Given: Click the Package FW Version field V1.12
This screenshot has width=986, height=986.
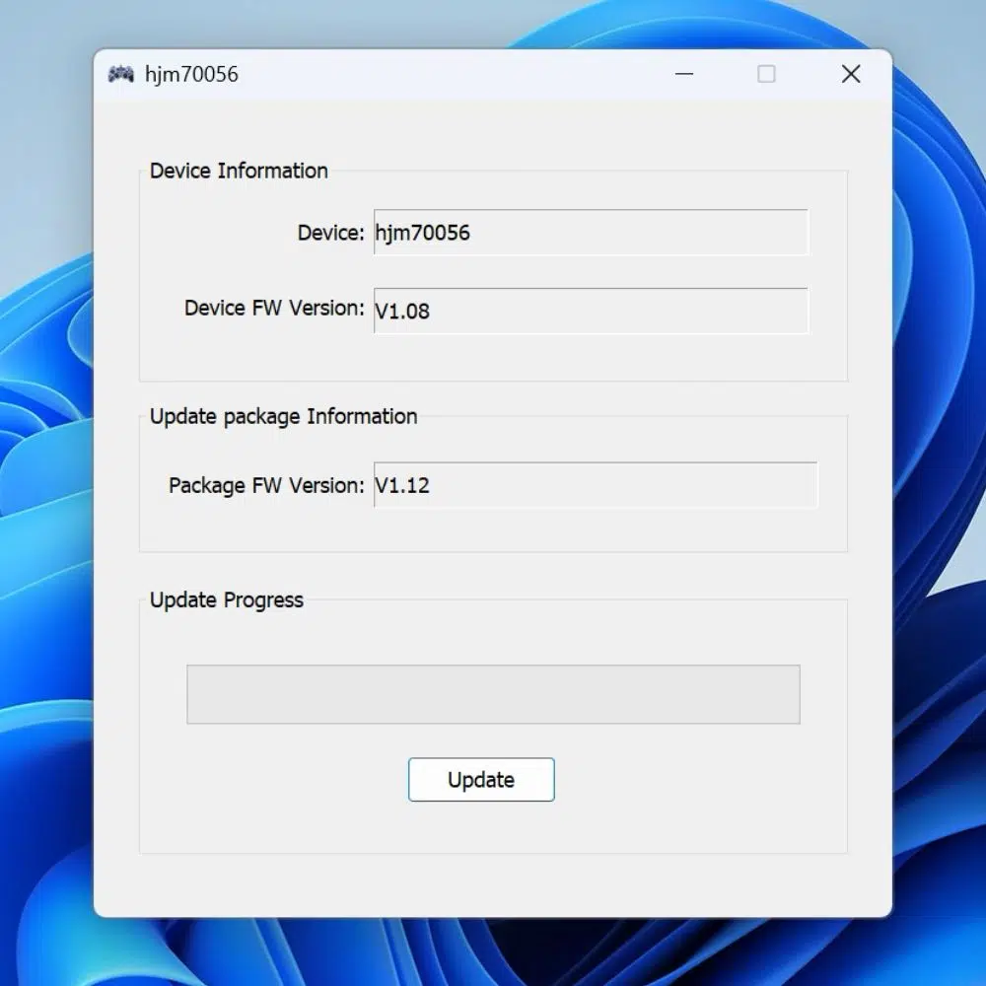Looking at the screenshot, I should [x=596, y=485].
